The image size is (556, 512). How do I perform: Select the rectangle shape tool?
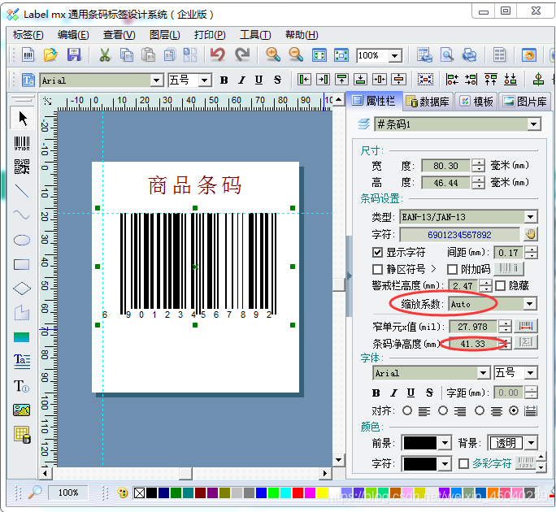click(x=22, y=264)
